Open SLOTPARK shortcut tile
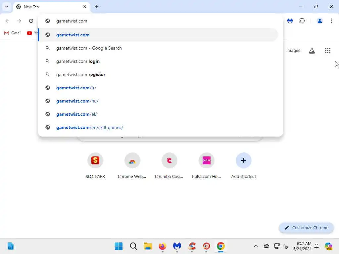 point(95,166)
